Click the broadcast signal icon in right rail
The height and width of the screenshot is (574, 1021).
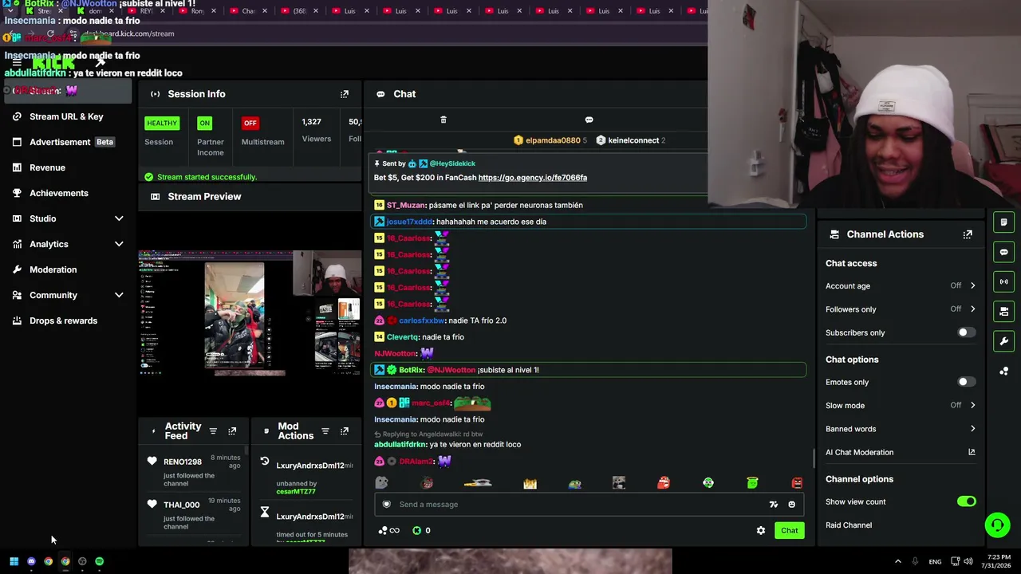[1003, 281]
